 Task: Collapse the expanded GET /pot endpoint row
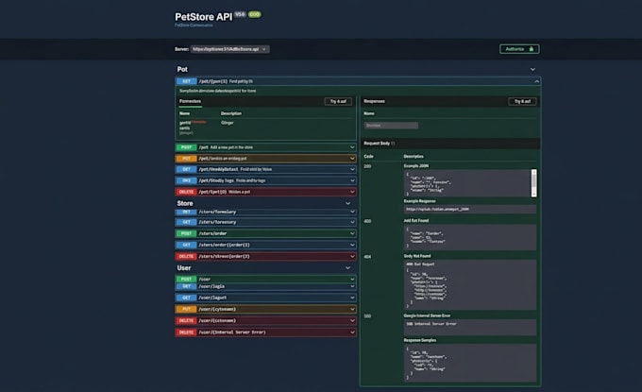click(x=536, y=81)
